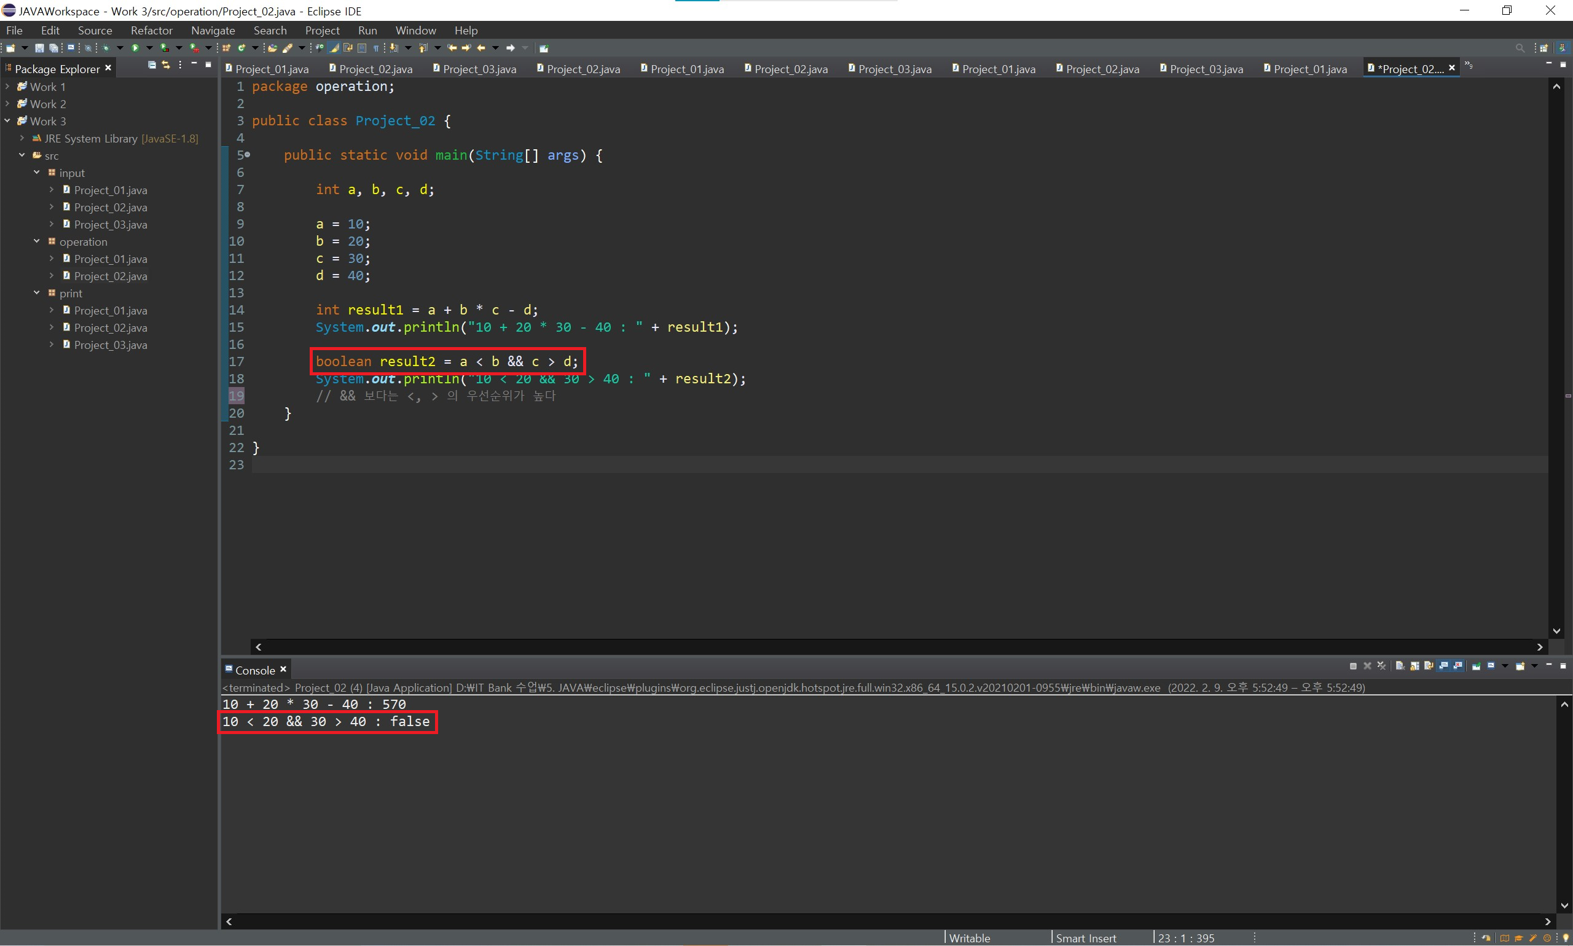Image resolution: width=1573 pixels, height=946 pixels.
Task: Open Project_03.java under the print package
Action: tap(111, 345)
